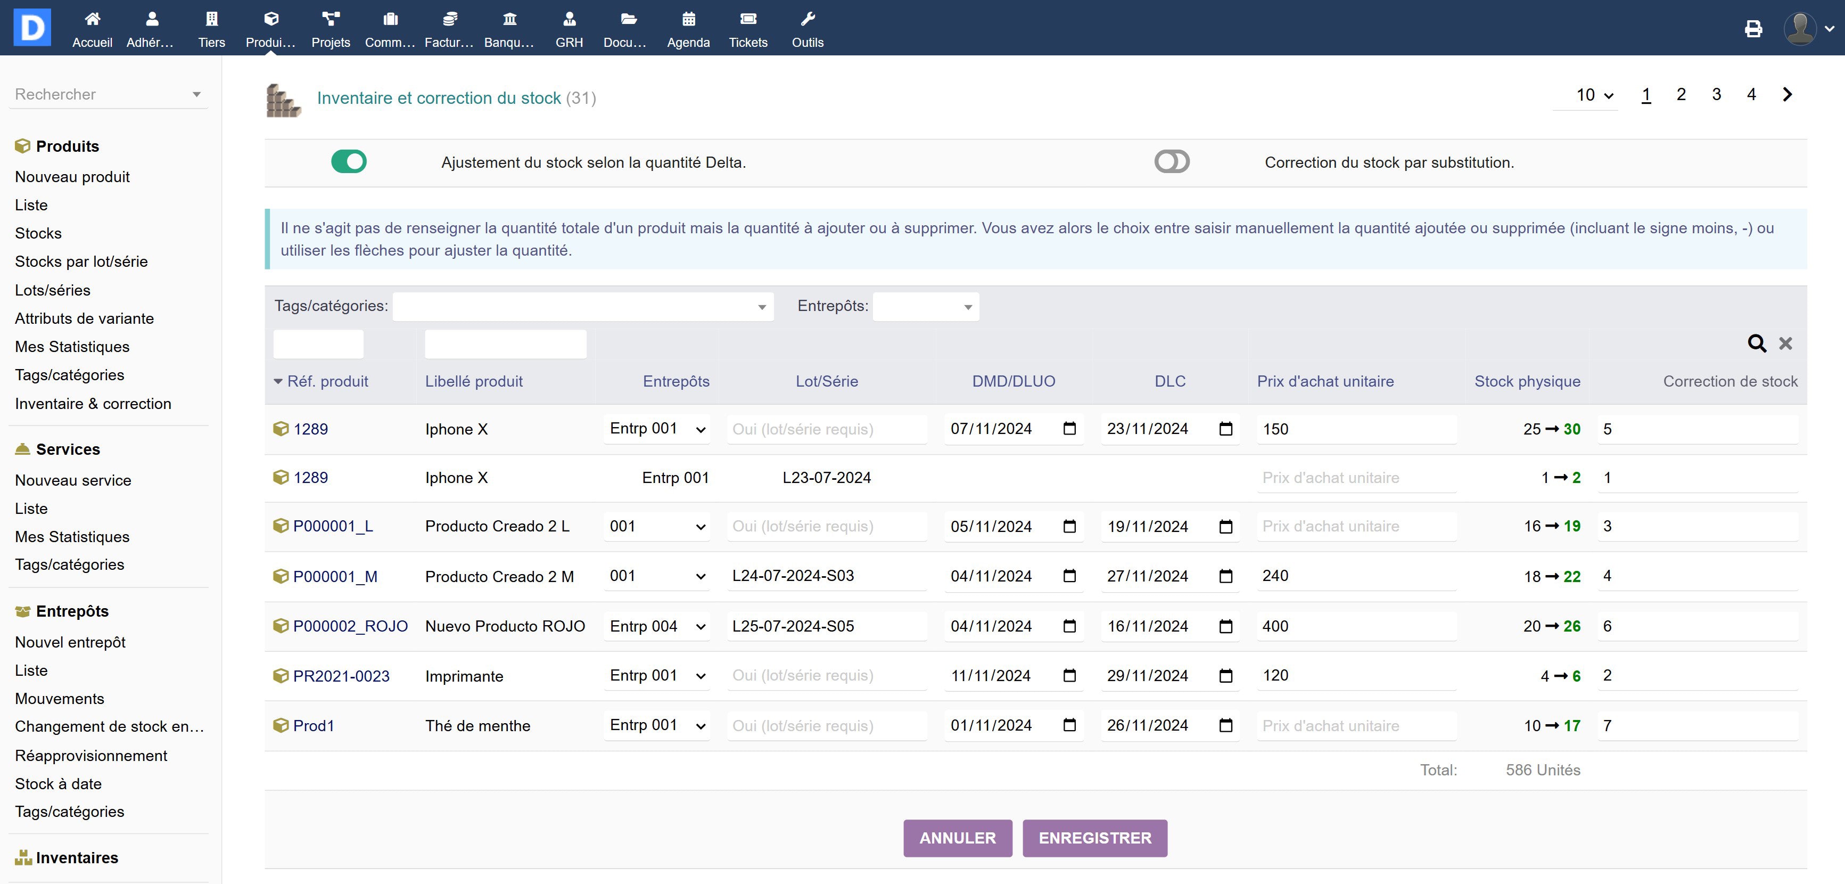
Task: Click the search magnifier icon in table filters
Action: tap(1756, 343)
